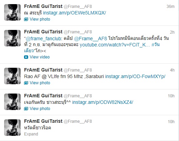This screenshot has height=141, width=179.
Task: Open link instagr.am/p/OD-FowMXYp/
Action: click(135, 76)
